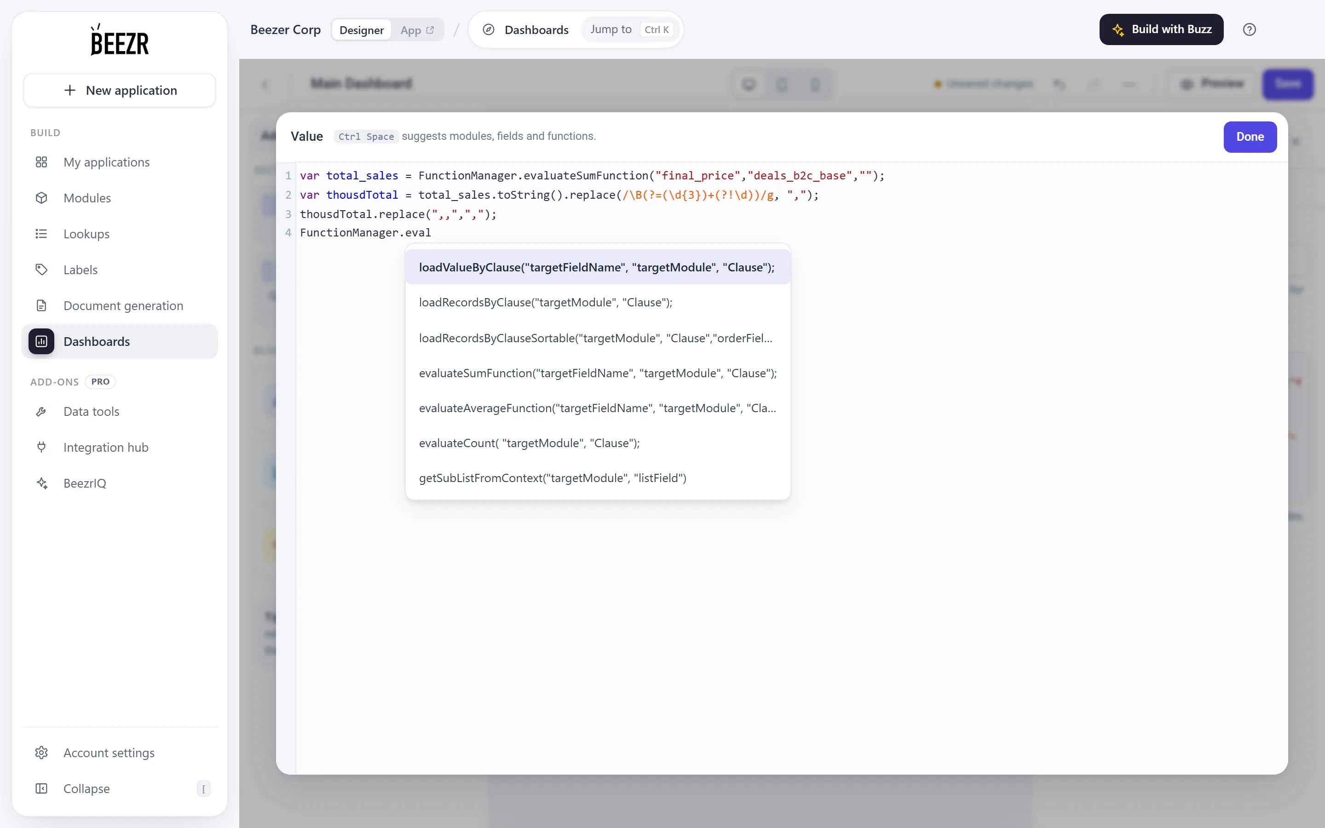1325x828 pixels.
Task: Choose evaluateAverageFunction suggestion
Action: [597, 408]
